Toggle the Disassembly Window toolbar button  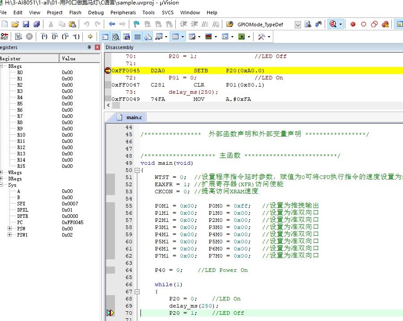tap(116, 37)
